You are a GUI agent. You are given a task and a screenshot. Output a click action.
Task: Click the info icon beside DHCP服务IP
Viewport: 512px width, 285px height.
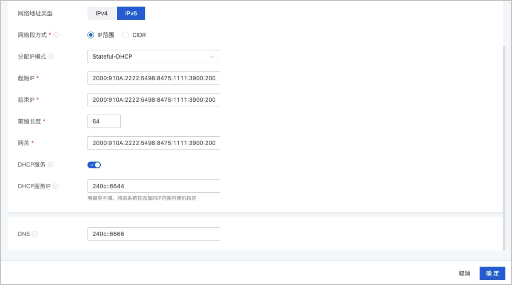tap(56, 186)
